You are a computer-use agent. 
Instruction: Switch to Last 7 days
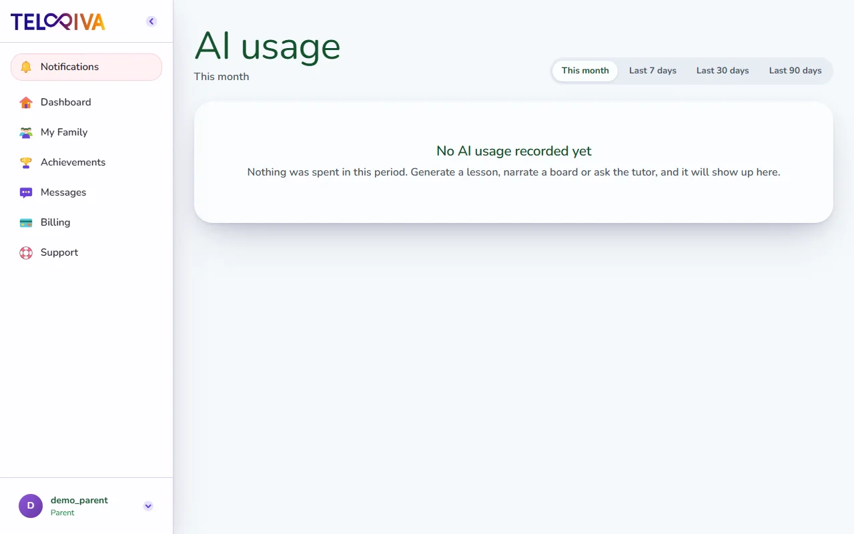653,71
